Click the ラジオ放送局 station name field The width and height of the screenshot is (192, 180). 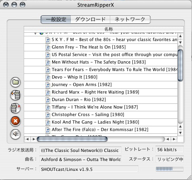coord(80,150)
